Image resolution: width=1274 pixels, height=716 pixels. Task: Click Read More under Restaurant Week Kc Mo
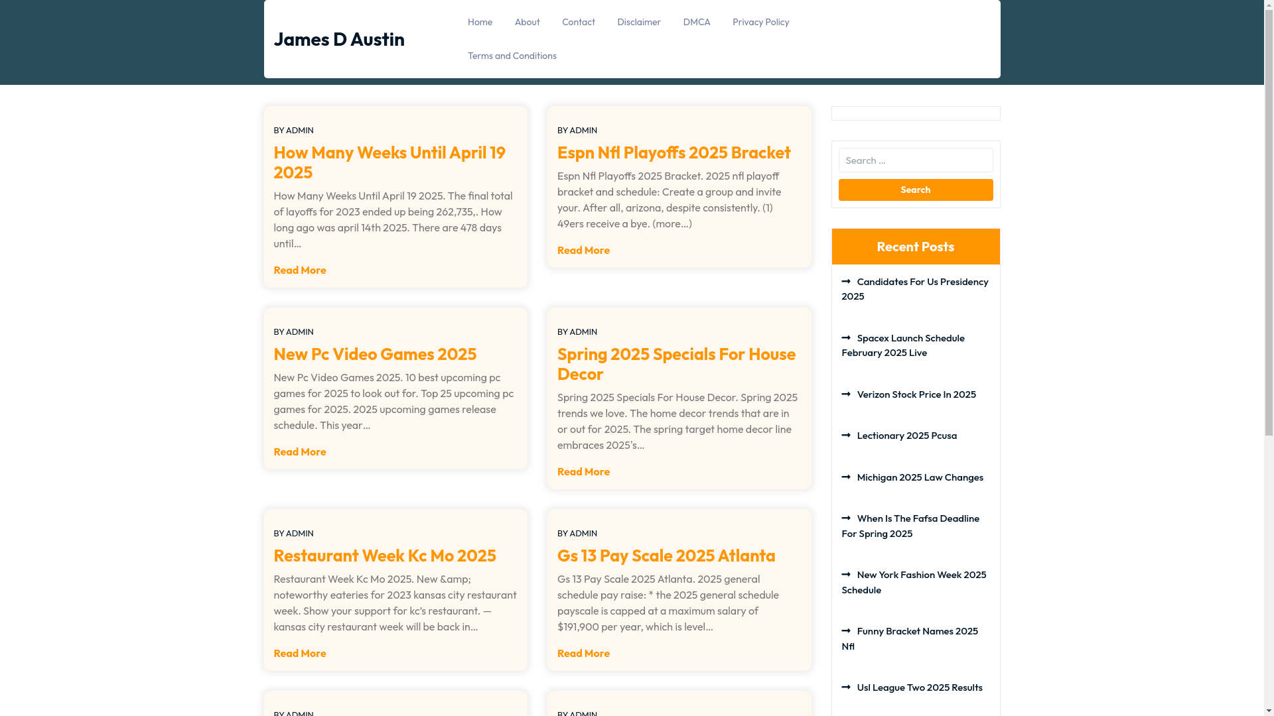(x=300, y=653)
